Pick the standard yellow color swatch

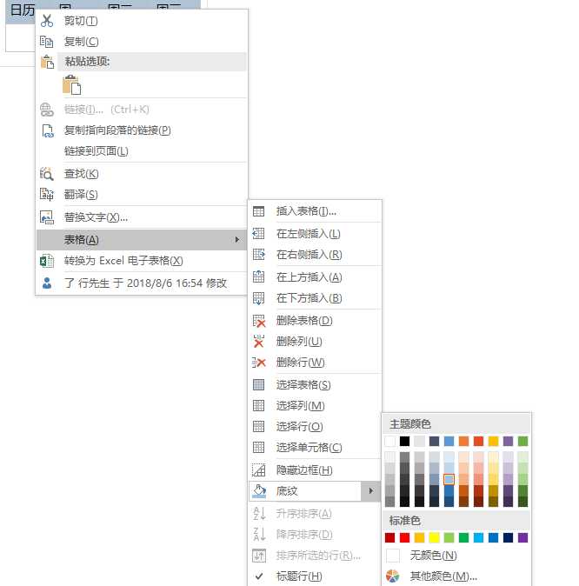click(x=434, y=538)
